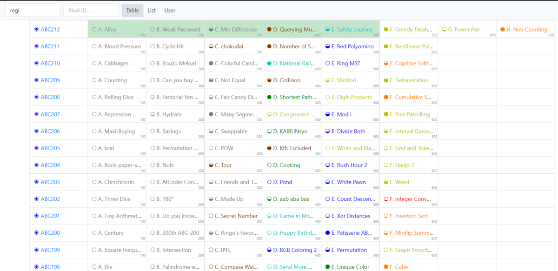Open problem A. Chinchirorin
The width and height of the screenshot is (558, 271).
(116, 182)
